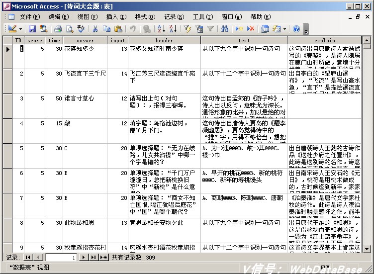Toggle Filter By Form button
Image resolution: width=374 pixels, height=274 pixels.
pos(199,29)
